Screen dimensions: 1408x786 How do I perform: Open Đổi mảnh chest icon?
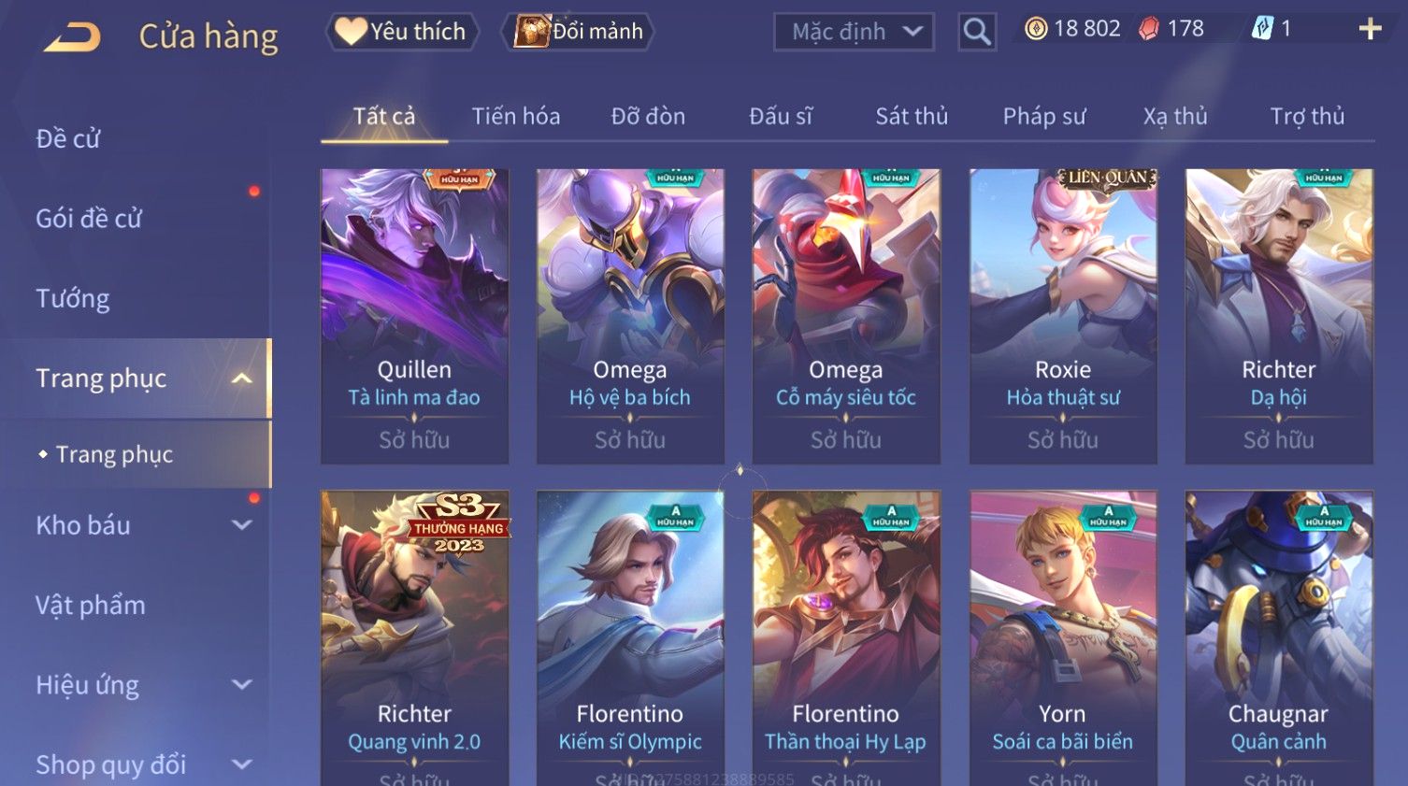[x=531, y=32]
